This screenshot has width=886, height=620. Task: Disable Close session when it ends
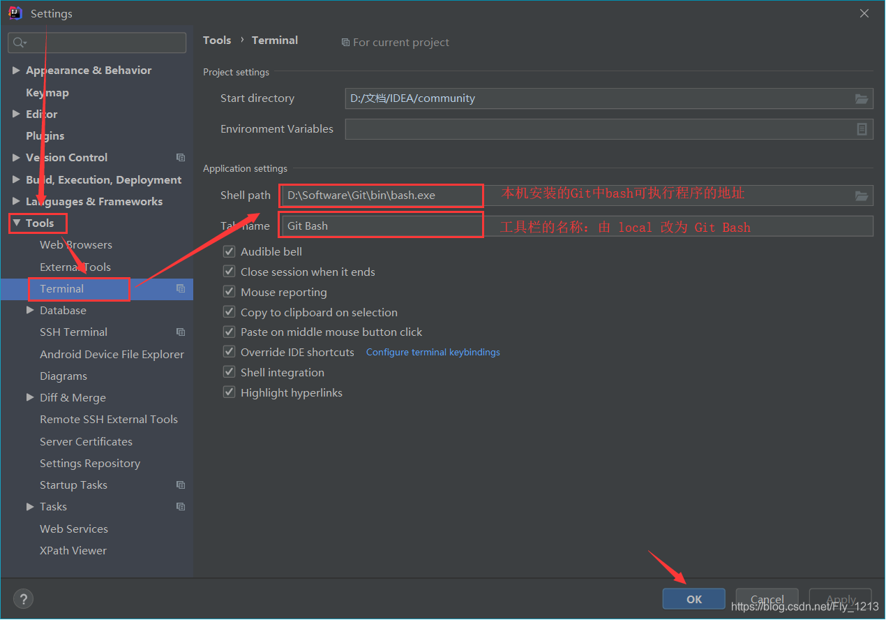(229, 272)
